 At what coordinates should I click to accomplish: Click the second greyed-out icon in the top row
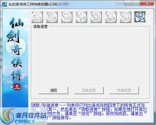(52, 17)
